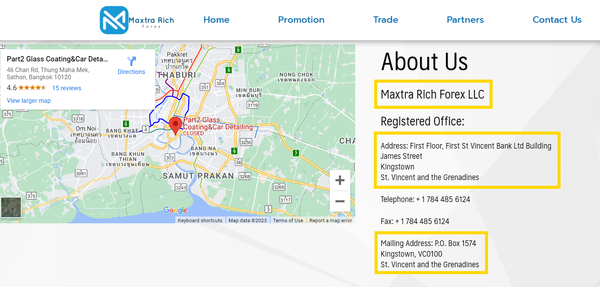Image resolution: width=600 pixels, height=287 pixels.
Task: Open the Partners page
Action: pos(465,20)
